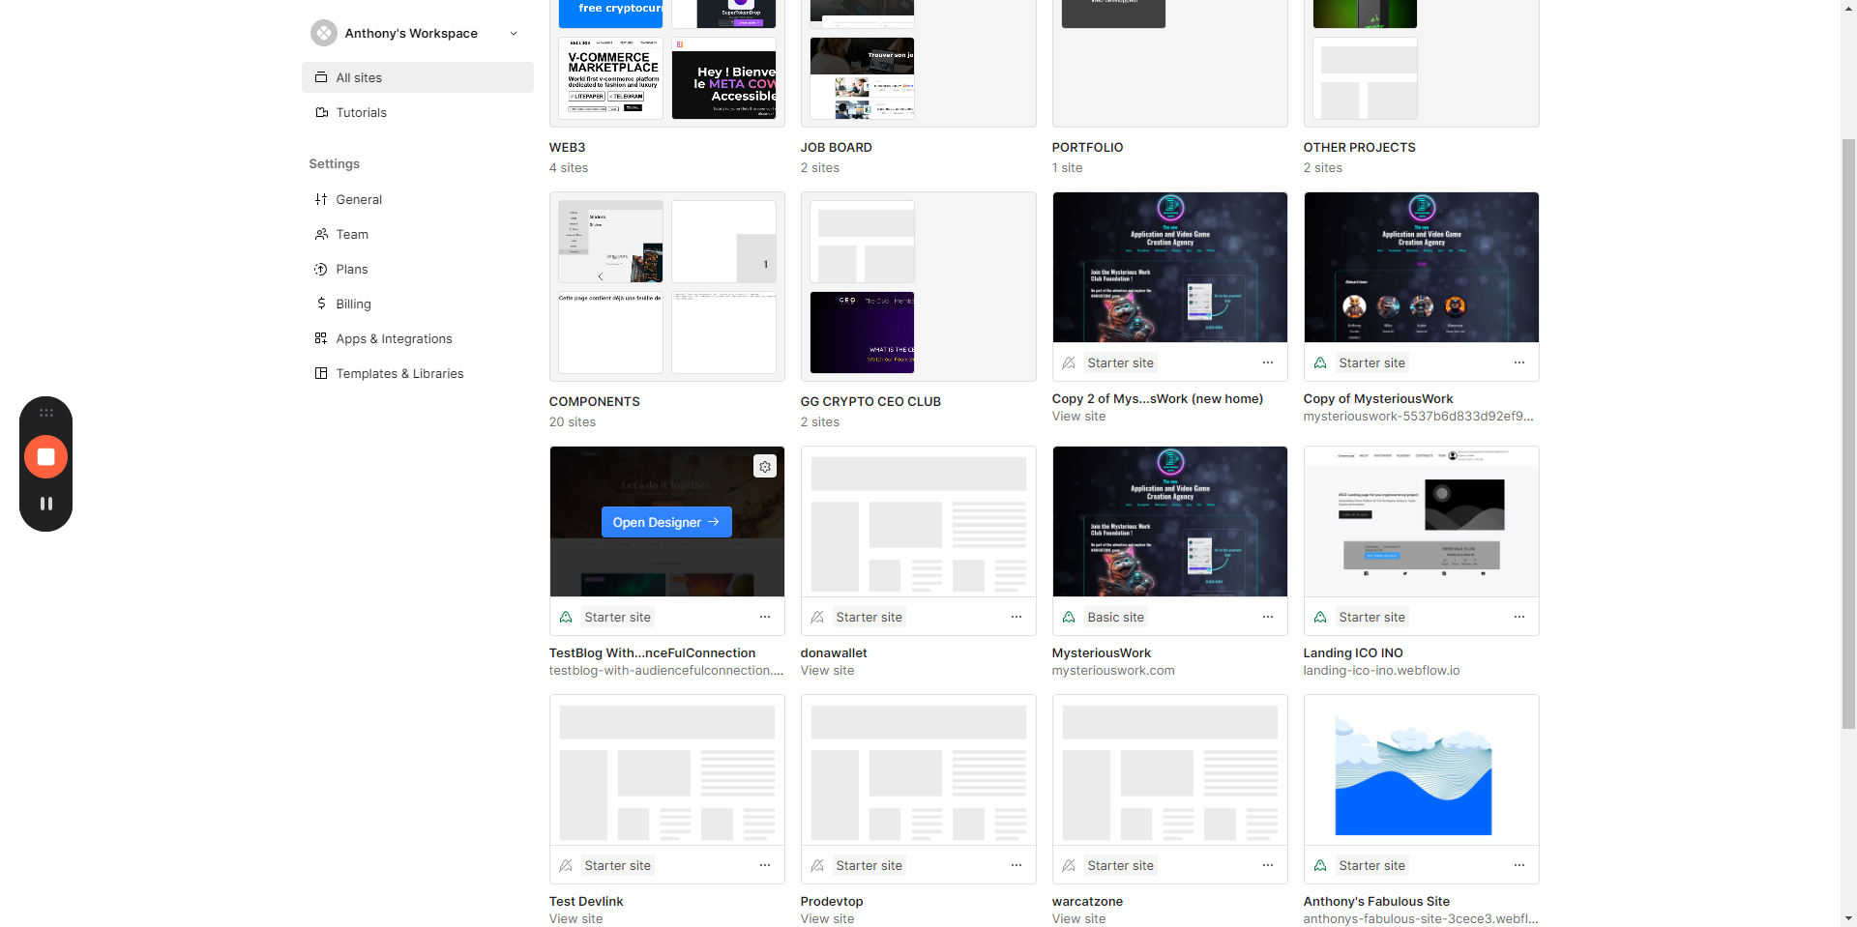1857x927 pixels.
Task: Open more options for warcatzone site
Action: click(x=1268, y=865)
